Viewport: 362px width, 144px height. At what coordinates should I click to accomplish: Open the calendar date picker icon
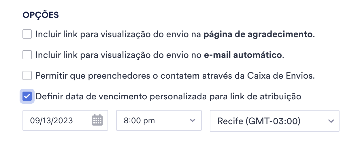[97, 120]
